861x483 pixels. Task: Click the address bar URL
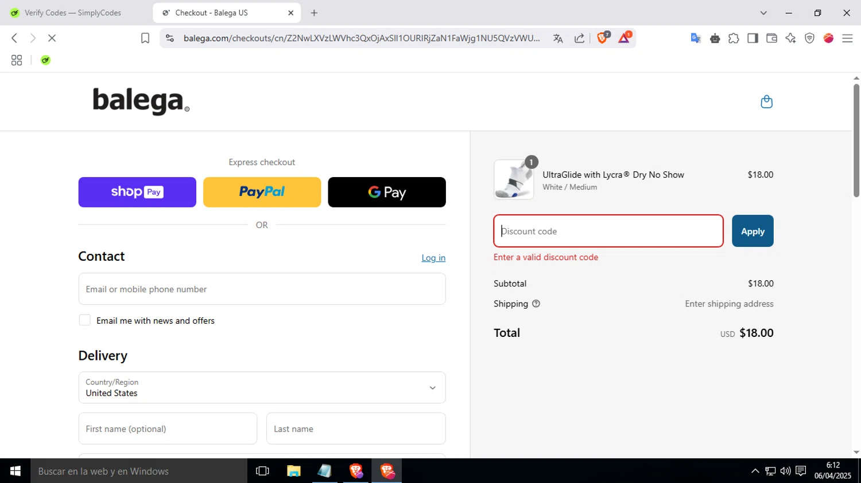(x=362, y=38)
